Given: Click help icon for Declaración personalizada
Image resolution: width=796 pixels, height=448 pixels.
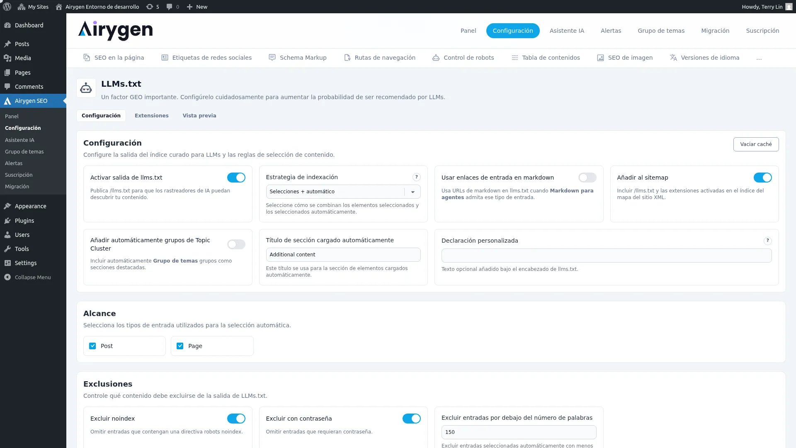Looking at the screenshot, I should click(767, 241).
